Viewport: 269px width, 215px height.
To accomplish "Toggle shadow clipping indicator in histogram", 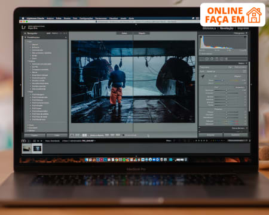I will [x=201, y=37].
